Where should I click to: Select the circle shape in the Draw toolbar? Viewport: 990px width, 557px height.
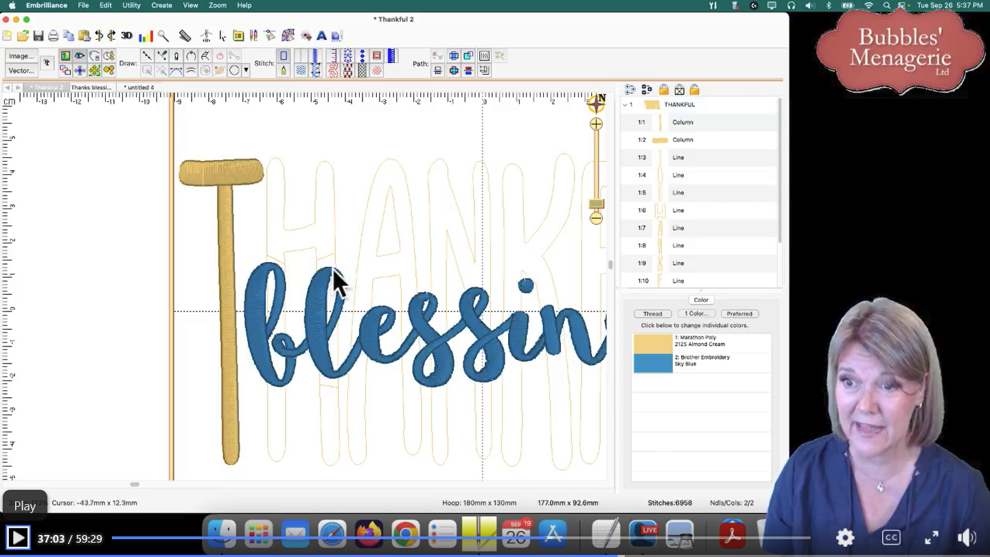(x=235, y=69)
